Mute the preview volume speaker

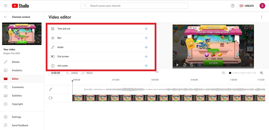199,65
